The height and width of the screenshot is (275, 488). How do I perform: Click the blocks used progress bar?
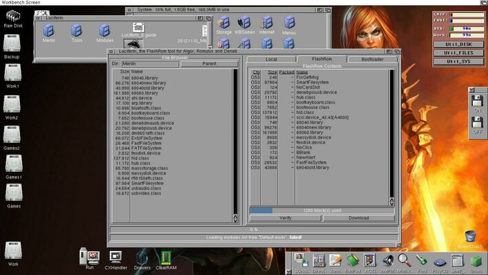322,210
